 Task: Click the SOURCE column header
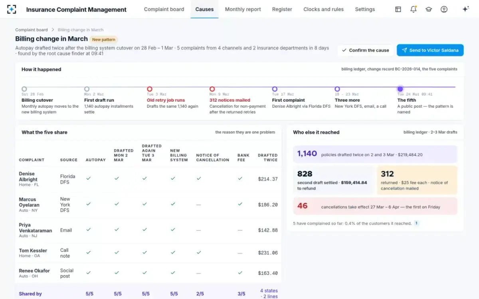click(69, 160)
